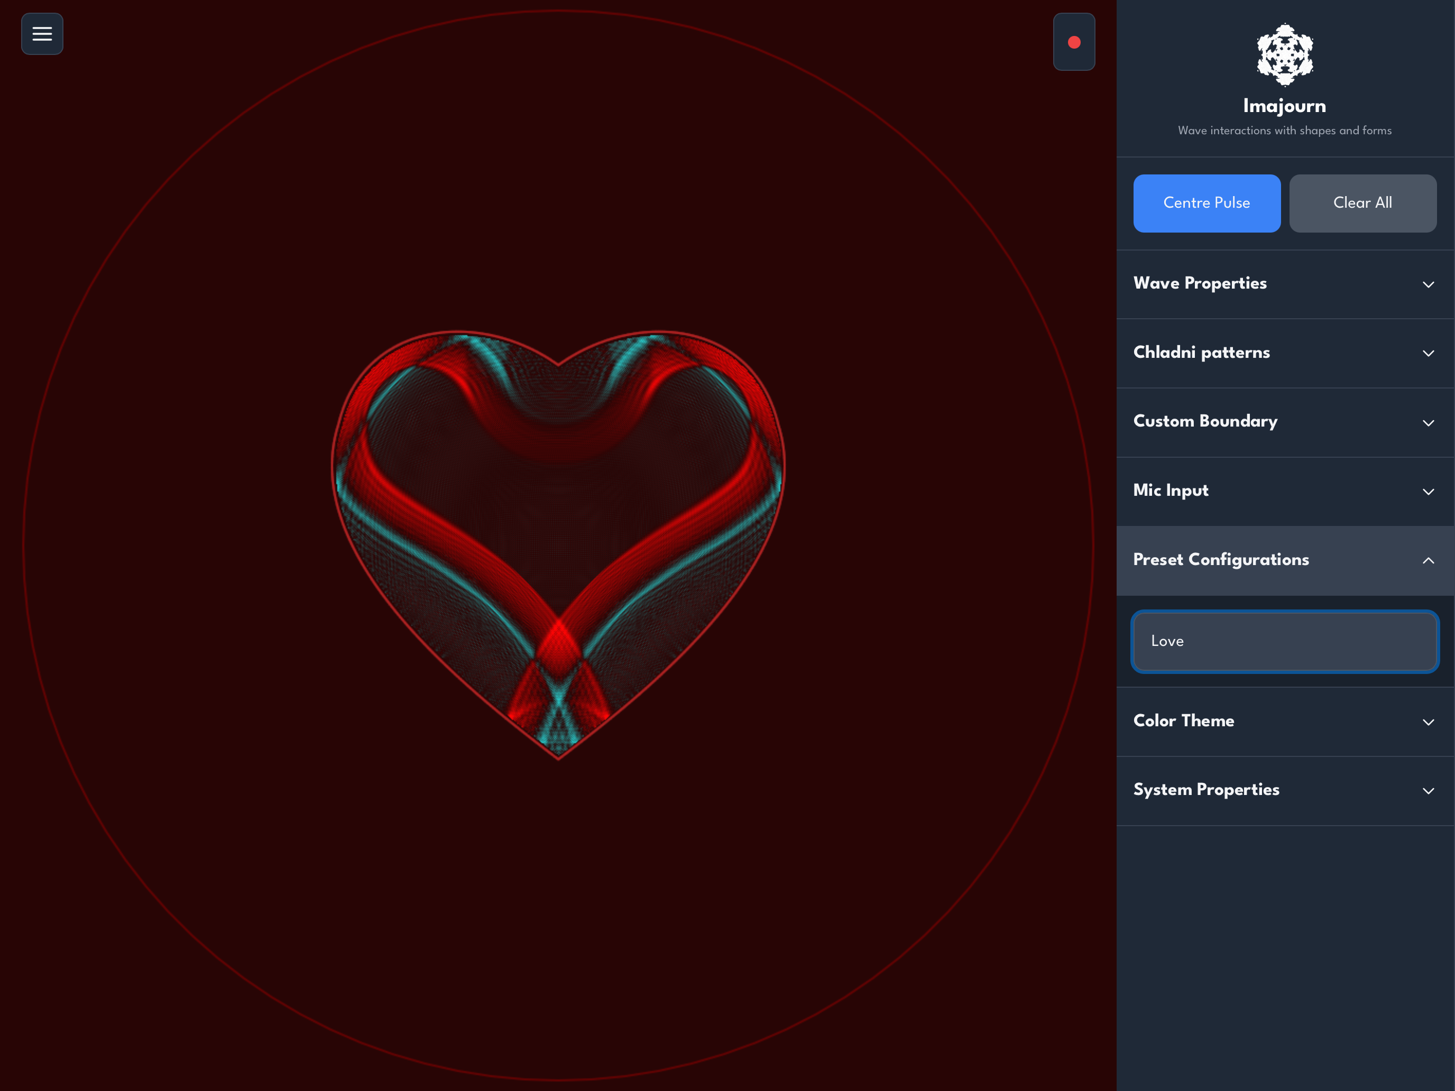
Task: Click the Wave Properties chevron arrow
Action: pos(1428,285)
